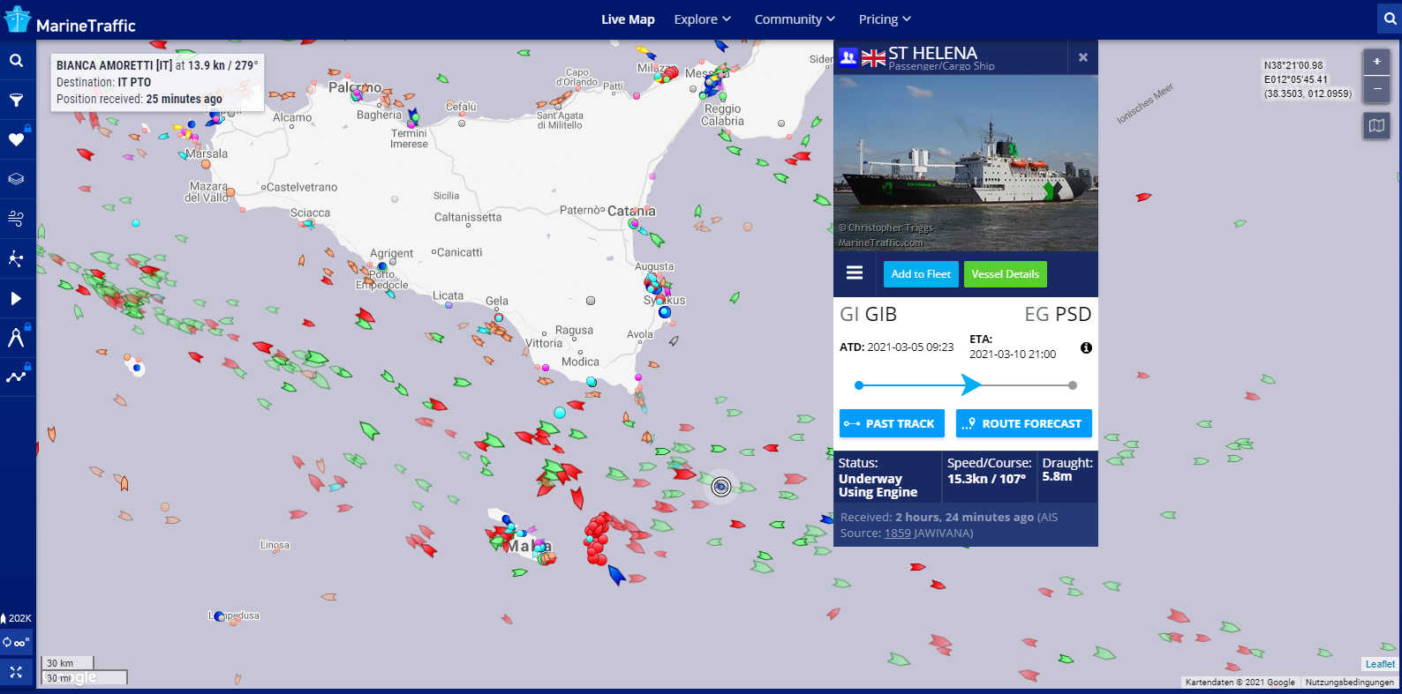
Task: Show the Route Forecast
Action: coord(1024,423)
